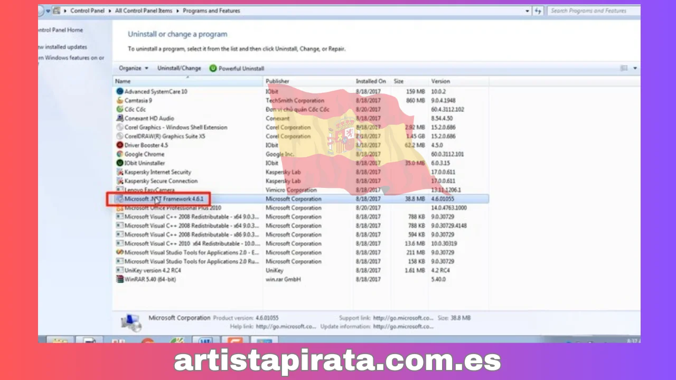
Task: Sort by the Name column header
Action: 189,81
